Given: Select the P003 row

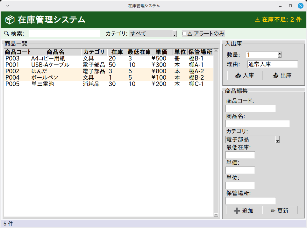Looking at the screenshot, I should (109, 59).
